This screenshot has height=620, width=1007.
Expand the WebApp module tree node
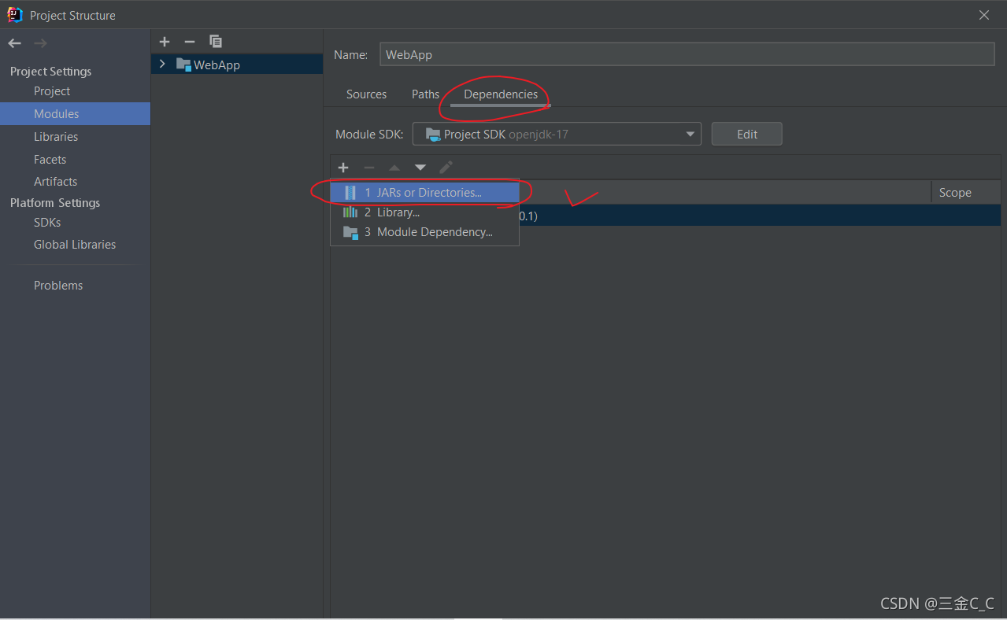(x=162, y=65)
